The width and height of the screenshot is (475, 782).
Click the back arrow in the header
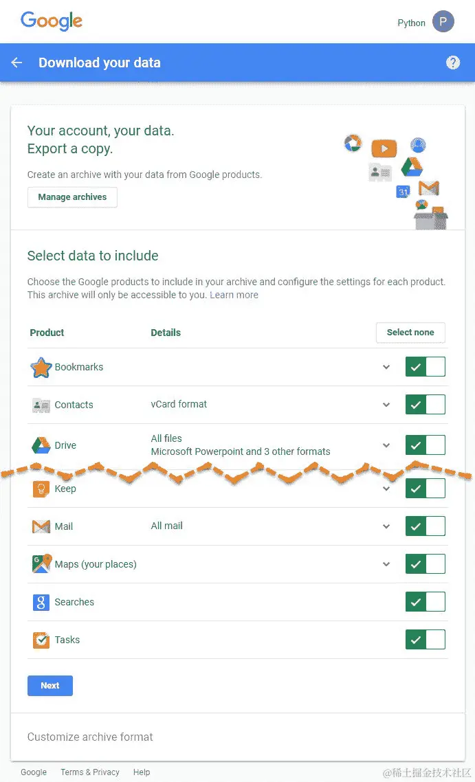16,63
